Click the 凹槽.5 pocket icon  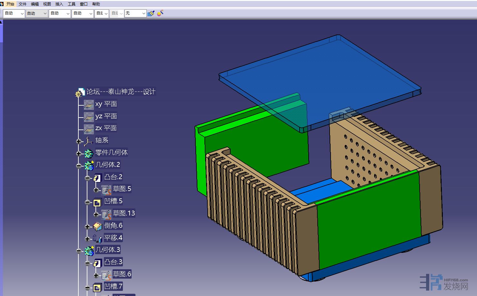[97, 202]
